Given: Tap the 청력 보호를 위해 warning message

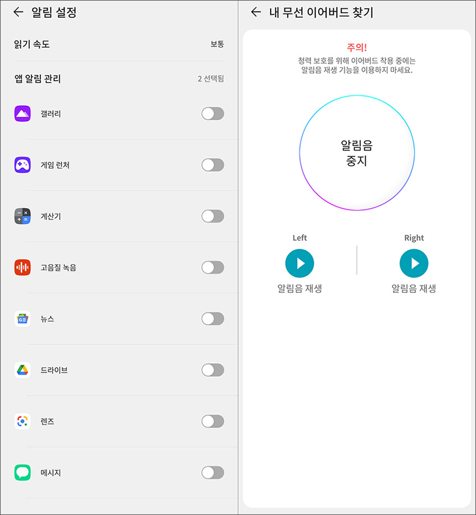Looking at the screenshot, I should 357,65.
